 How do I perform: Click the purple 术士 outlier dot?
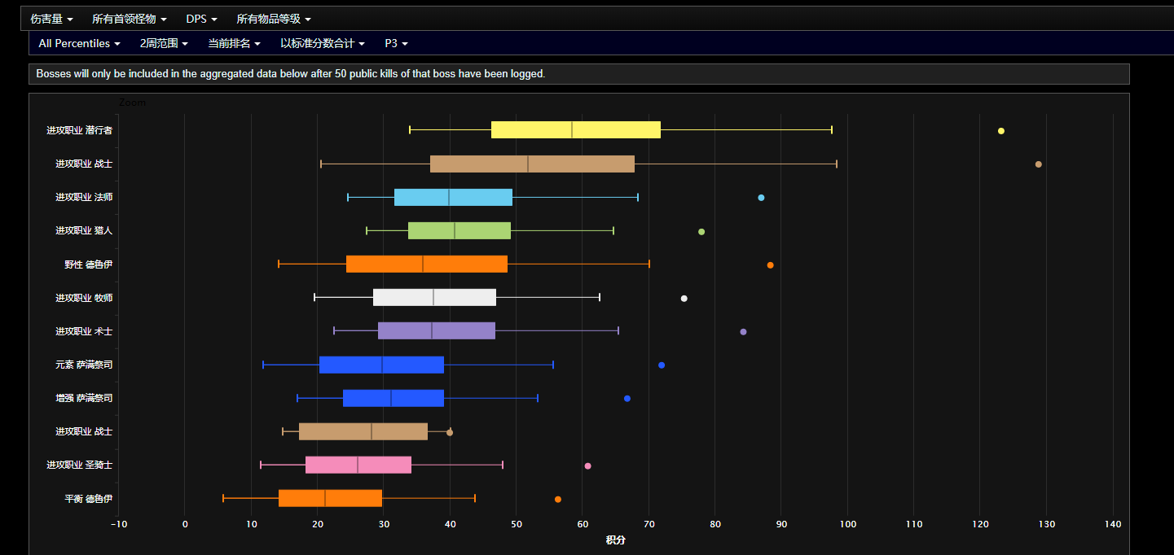tap(743, 332)
